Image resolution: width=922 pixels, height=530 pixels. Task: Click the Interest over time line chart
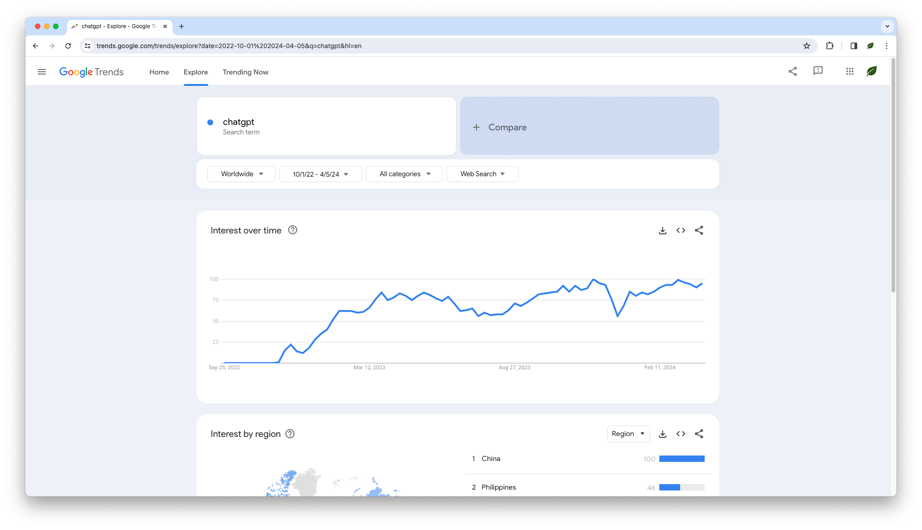pos(463,320)
